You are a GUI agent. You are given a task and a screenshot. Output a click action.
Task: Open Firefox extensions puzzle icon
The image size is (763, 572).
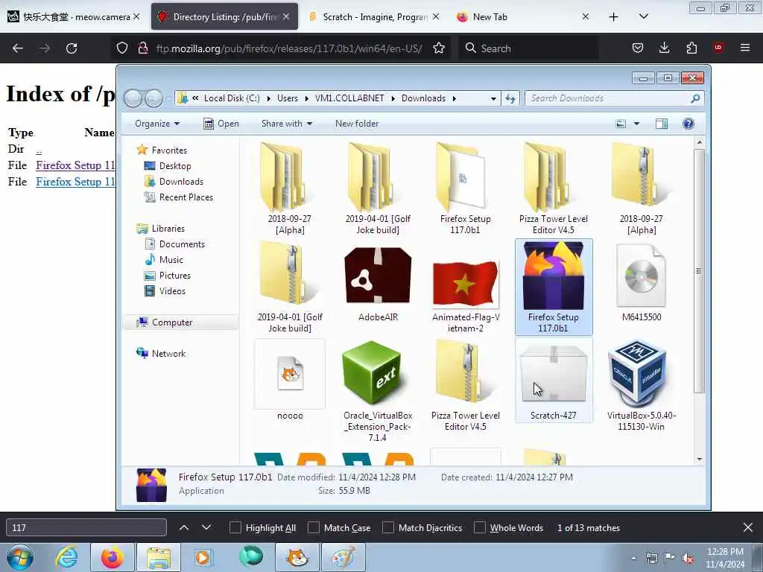coord(691,48)
